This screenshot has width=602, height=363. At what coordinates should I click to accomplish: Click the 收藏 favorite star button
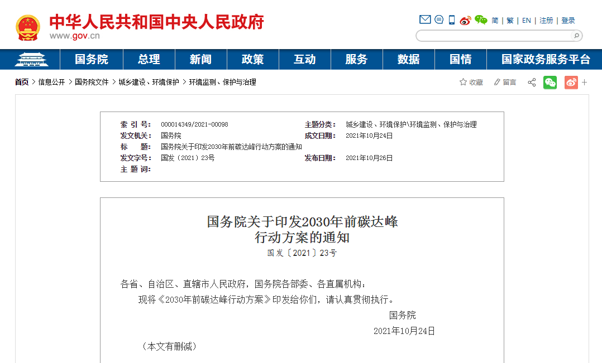(471, 83)
